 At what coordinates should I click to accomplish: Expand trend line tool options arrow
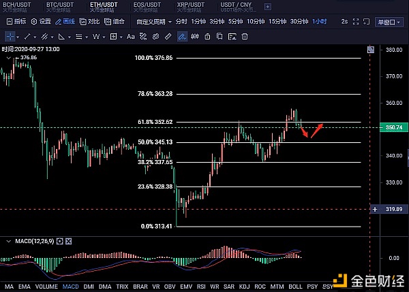click(x=35, y=37)
